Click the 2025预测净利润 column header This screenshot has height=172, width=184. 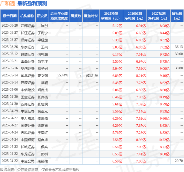pyautogui.click(x=111, y=16)
